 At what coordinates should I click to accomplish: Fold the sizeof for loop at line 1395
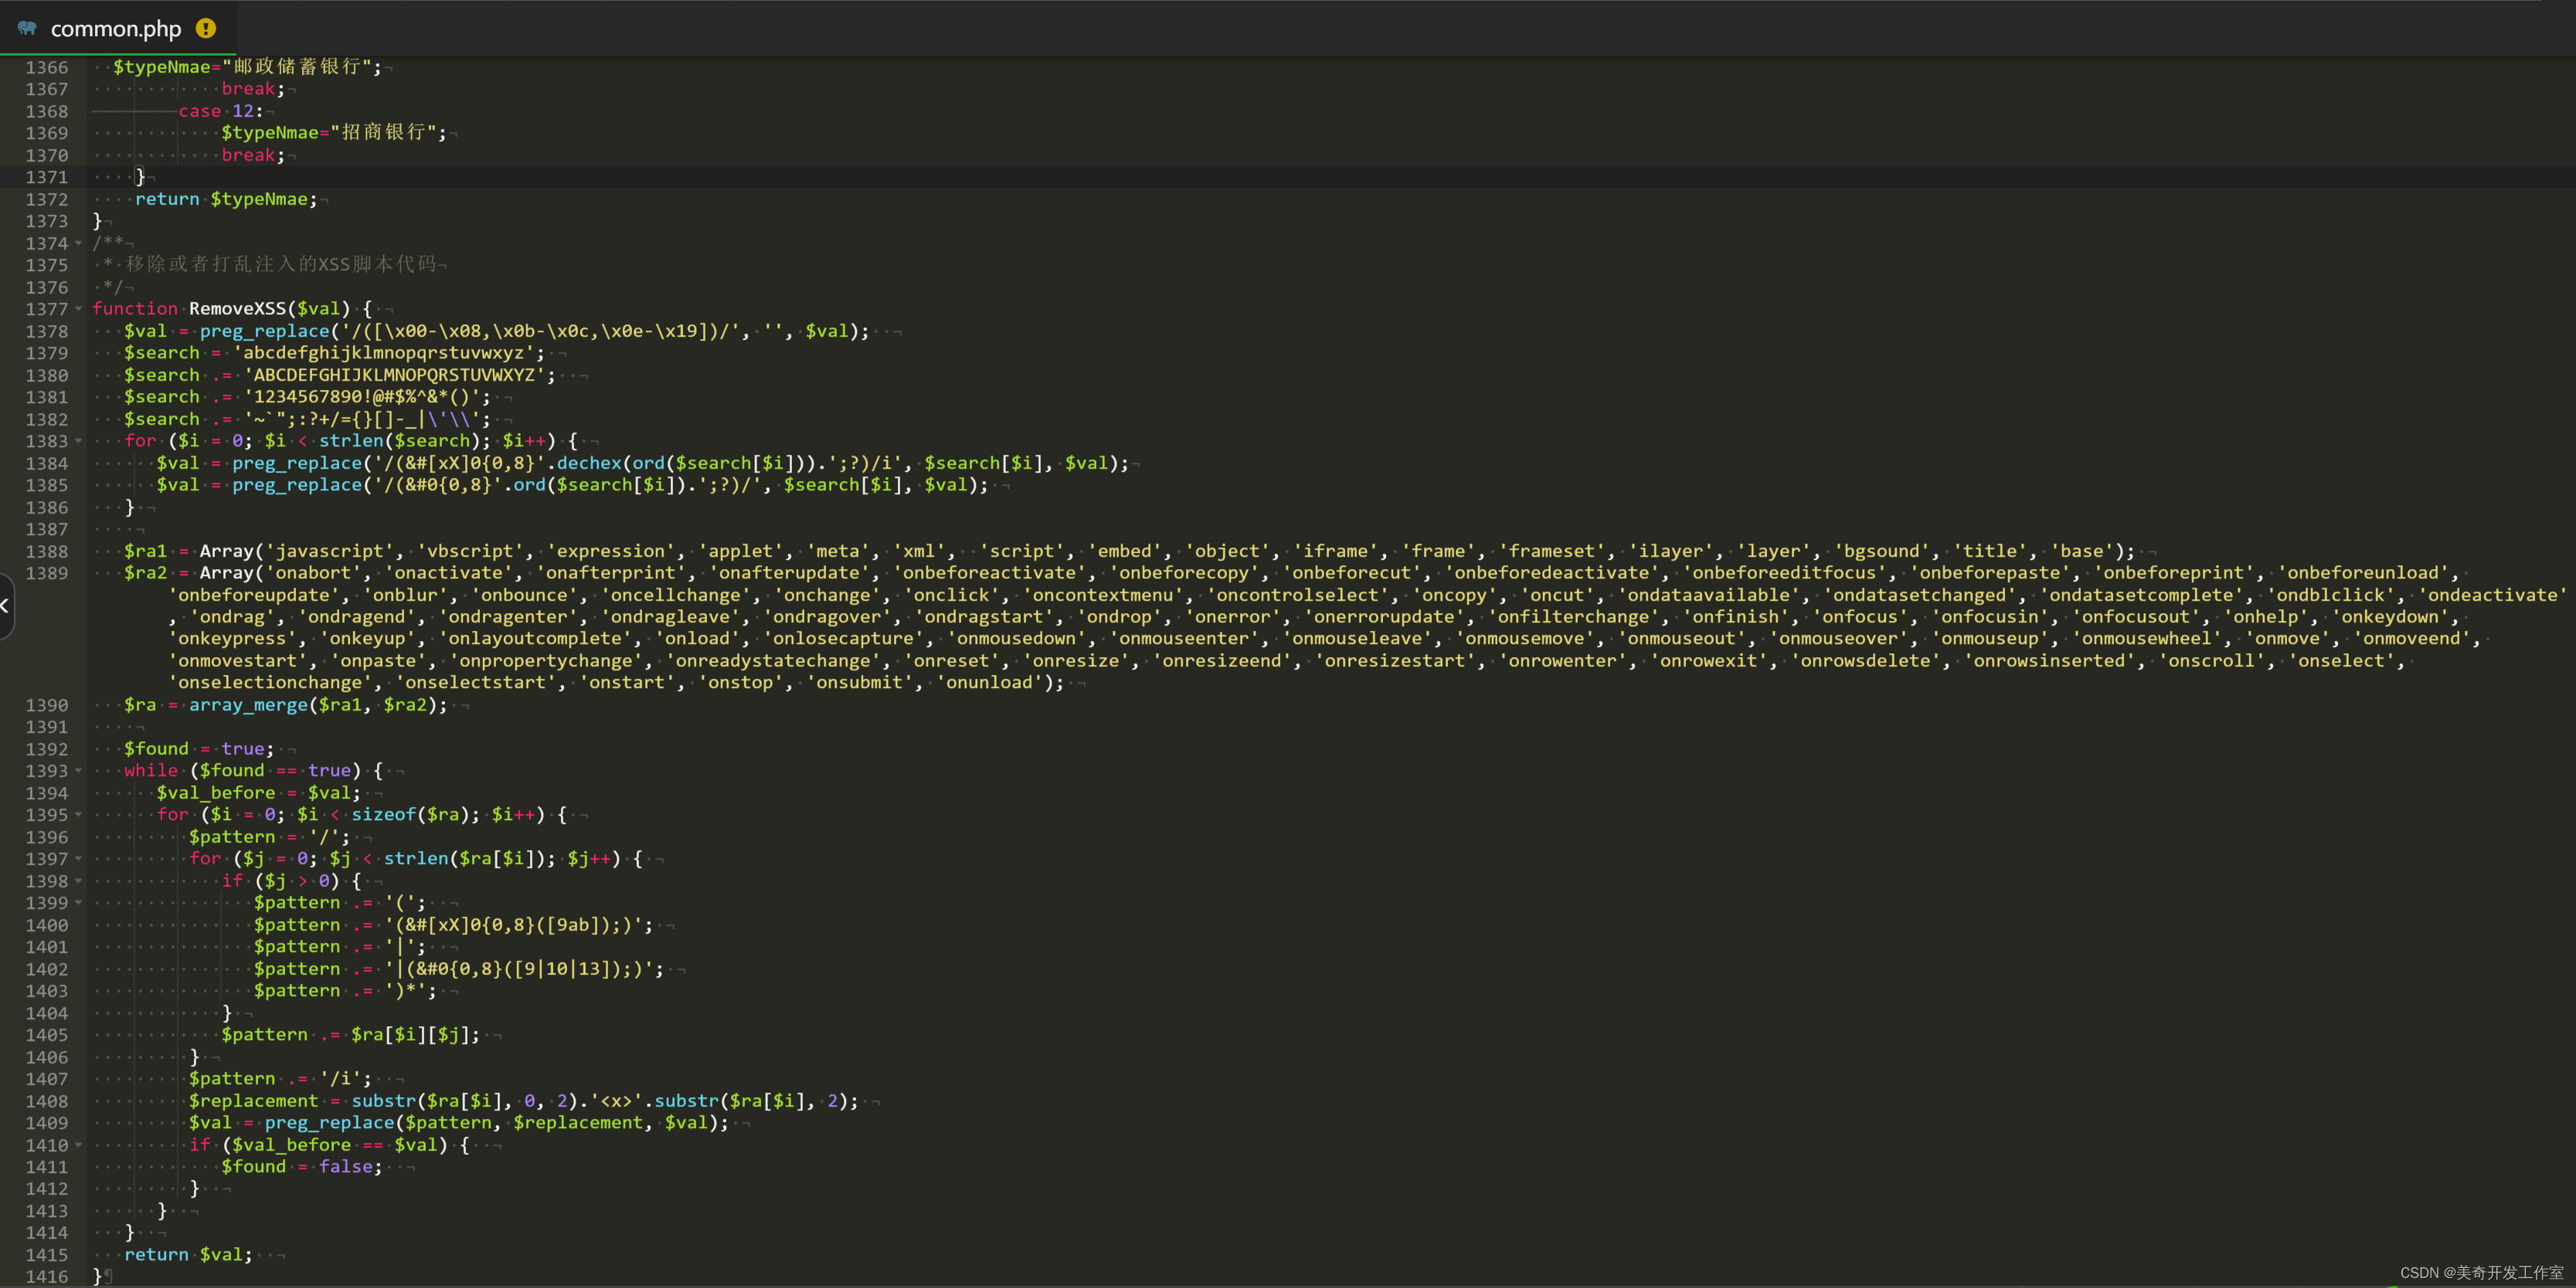coord(79,815)
